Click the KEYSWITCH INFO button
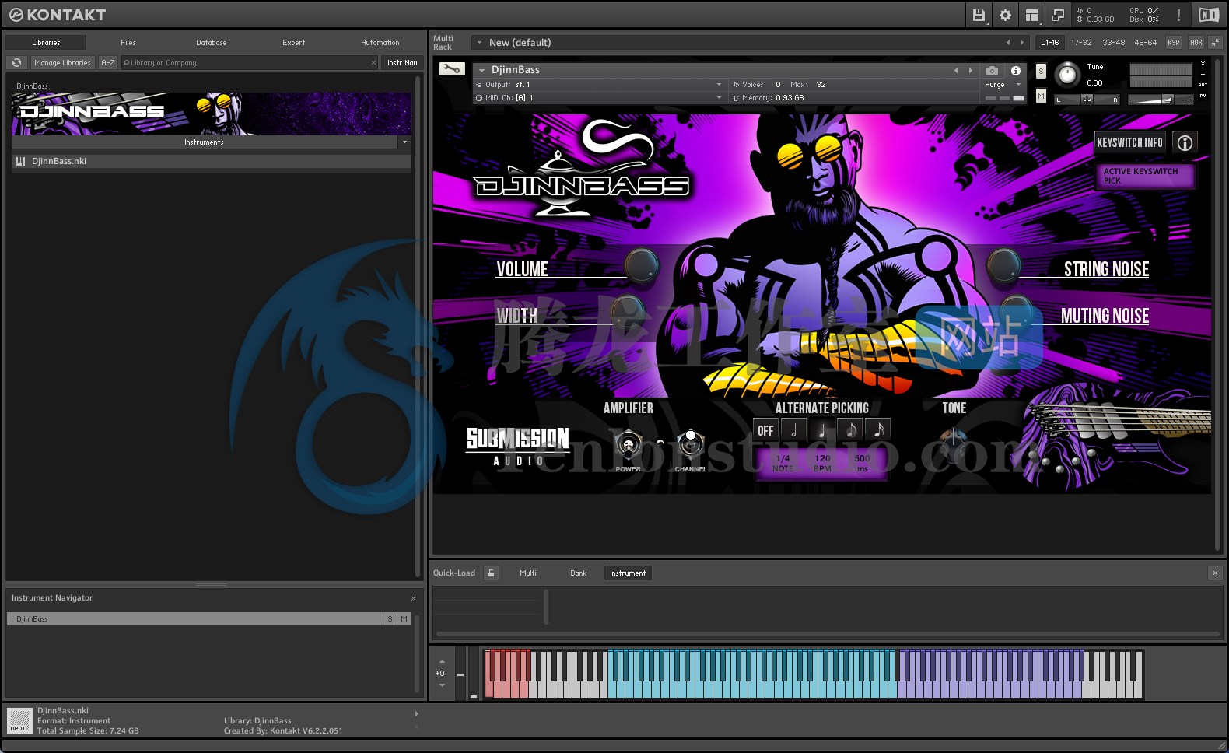 click(1129, 142)
